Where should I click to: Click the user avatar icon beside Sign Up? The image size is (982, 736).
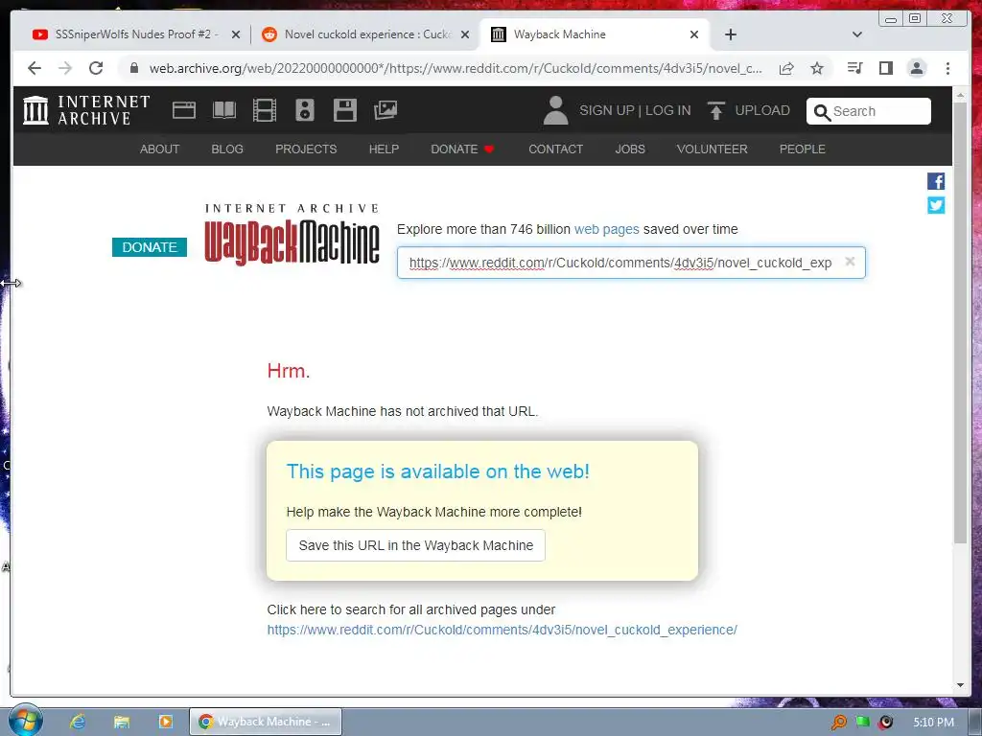[555, 111]
